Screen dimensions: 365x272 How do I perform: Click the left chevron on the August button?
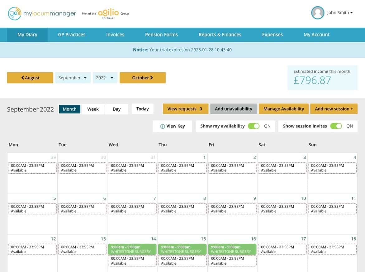click(x=22, y=77)
